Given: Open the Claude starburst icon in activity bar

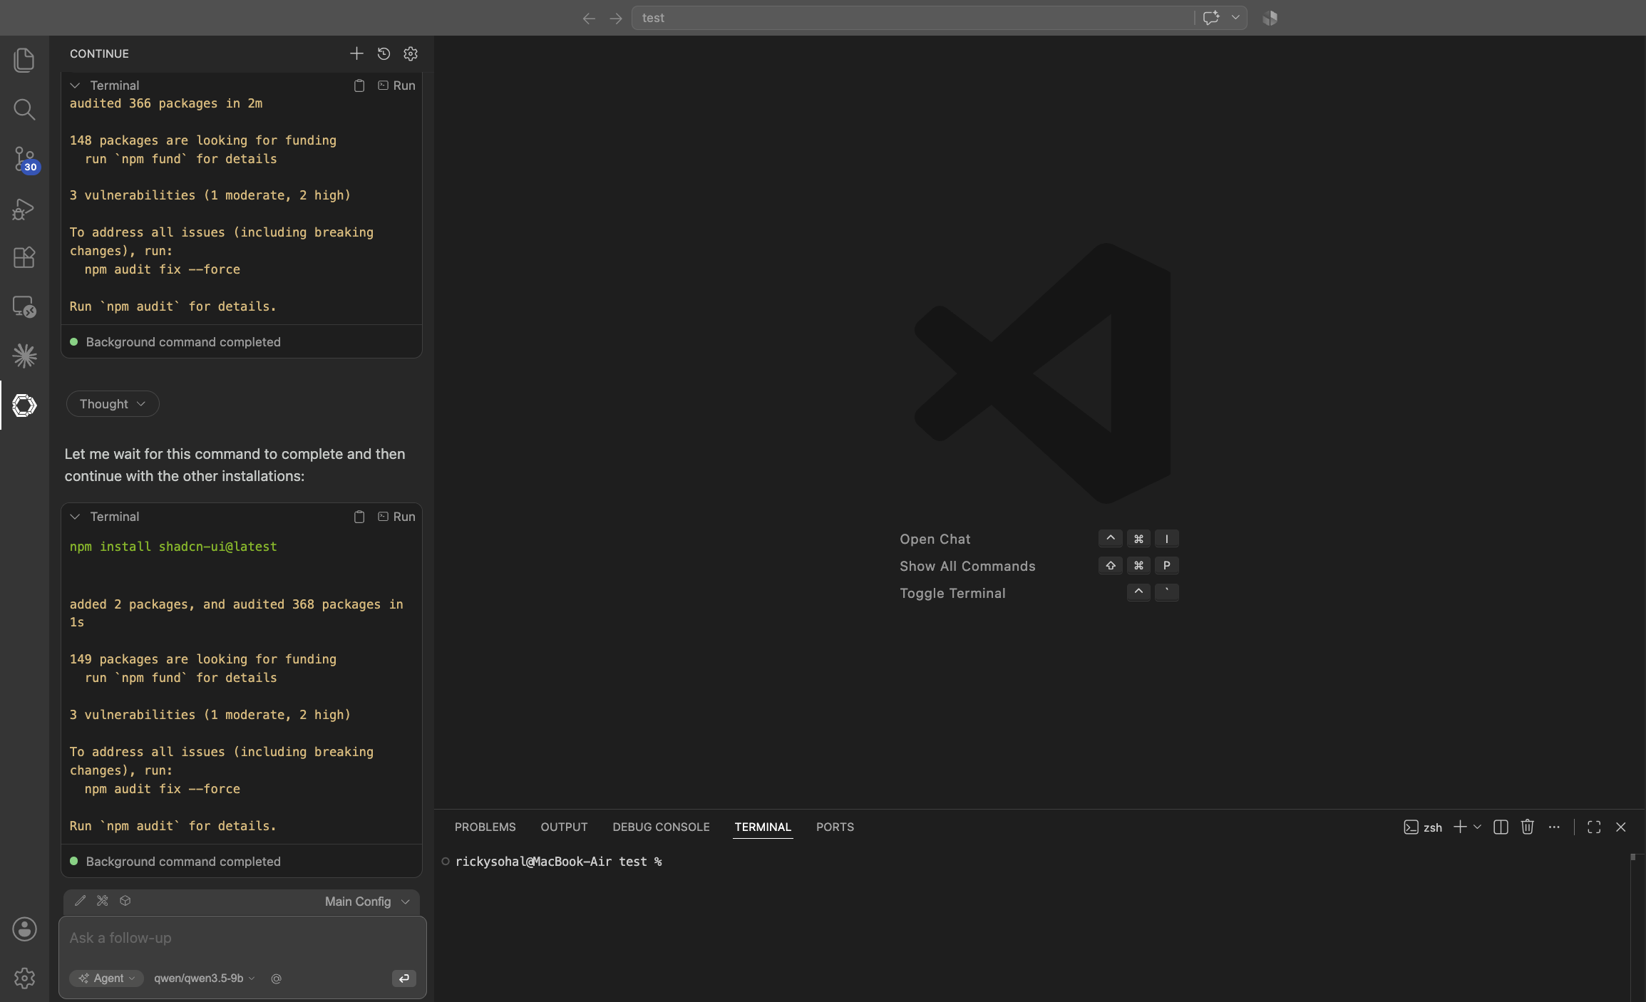Looking at the screenshot, I should tap(24, 356).
